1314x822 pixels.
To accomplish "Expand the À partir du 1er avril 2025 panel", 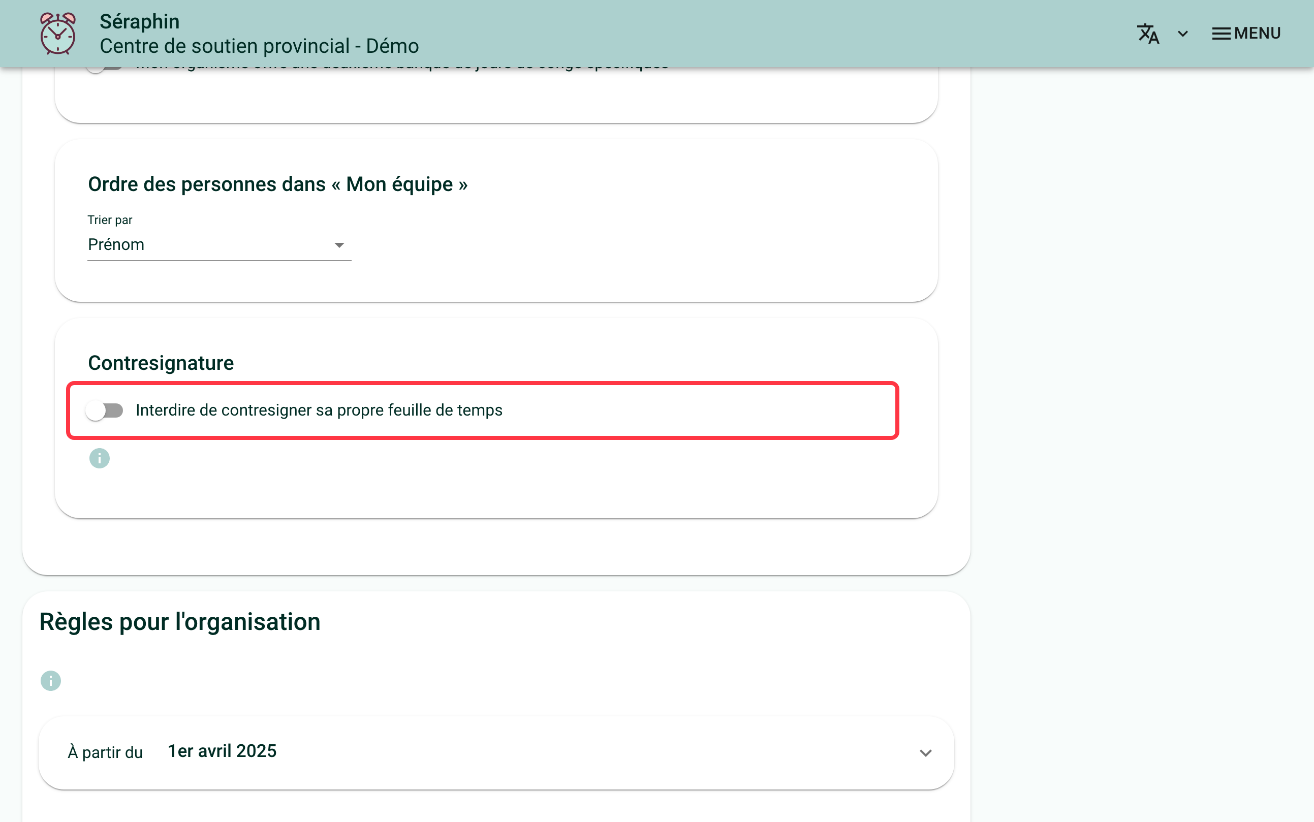I will (x=496, y=752).
